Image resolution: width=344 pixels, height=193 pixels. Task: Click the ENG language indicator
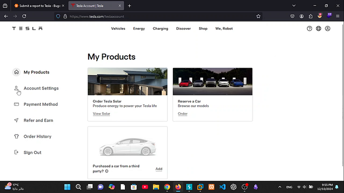(289, 187)
